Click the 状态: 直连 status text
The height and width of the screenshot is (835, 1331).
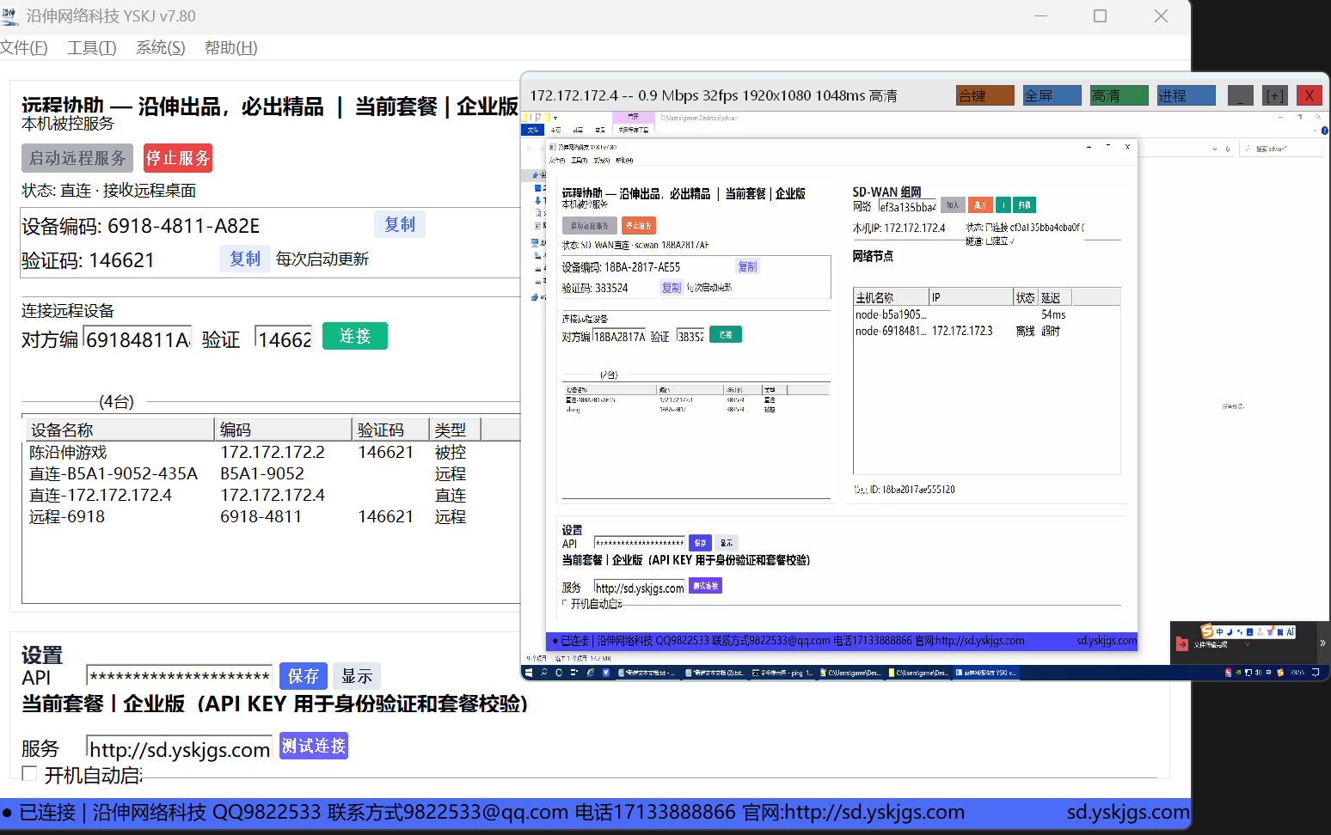pos(109,191)
